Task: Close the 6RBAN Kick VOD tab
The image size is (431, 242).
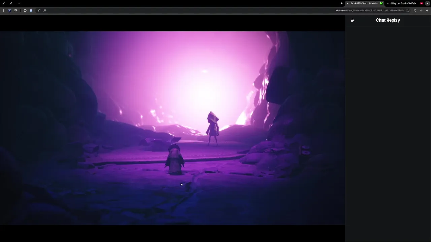Action: pyautogui.click(x=348, y=3)
